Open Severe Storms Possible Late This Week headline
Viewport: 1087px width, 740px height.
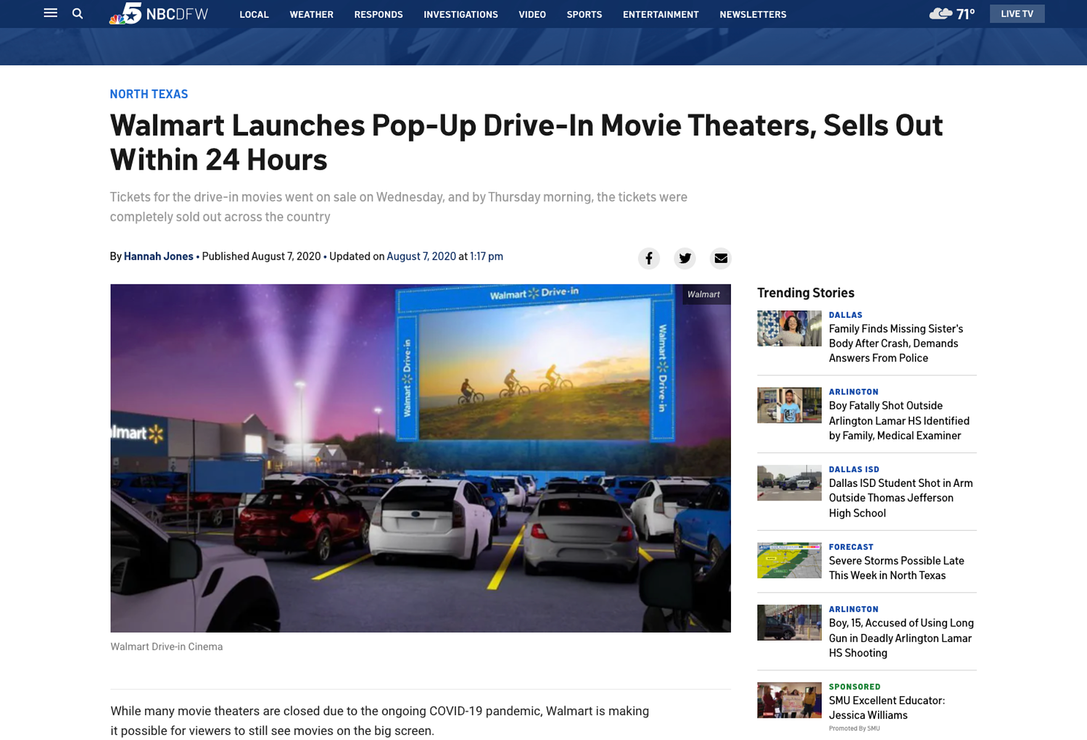[x=896, y=568]
